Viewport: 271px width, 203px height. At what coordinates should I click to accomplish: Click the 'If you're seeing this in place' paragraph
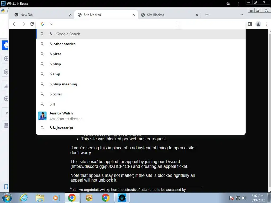tap(133, 150)
